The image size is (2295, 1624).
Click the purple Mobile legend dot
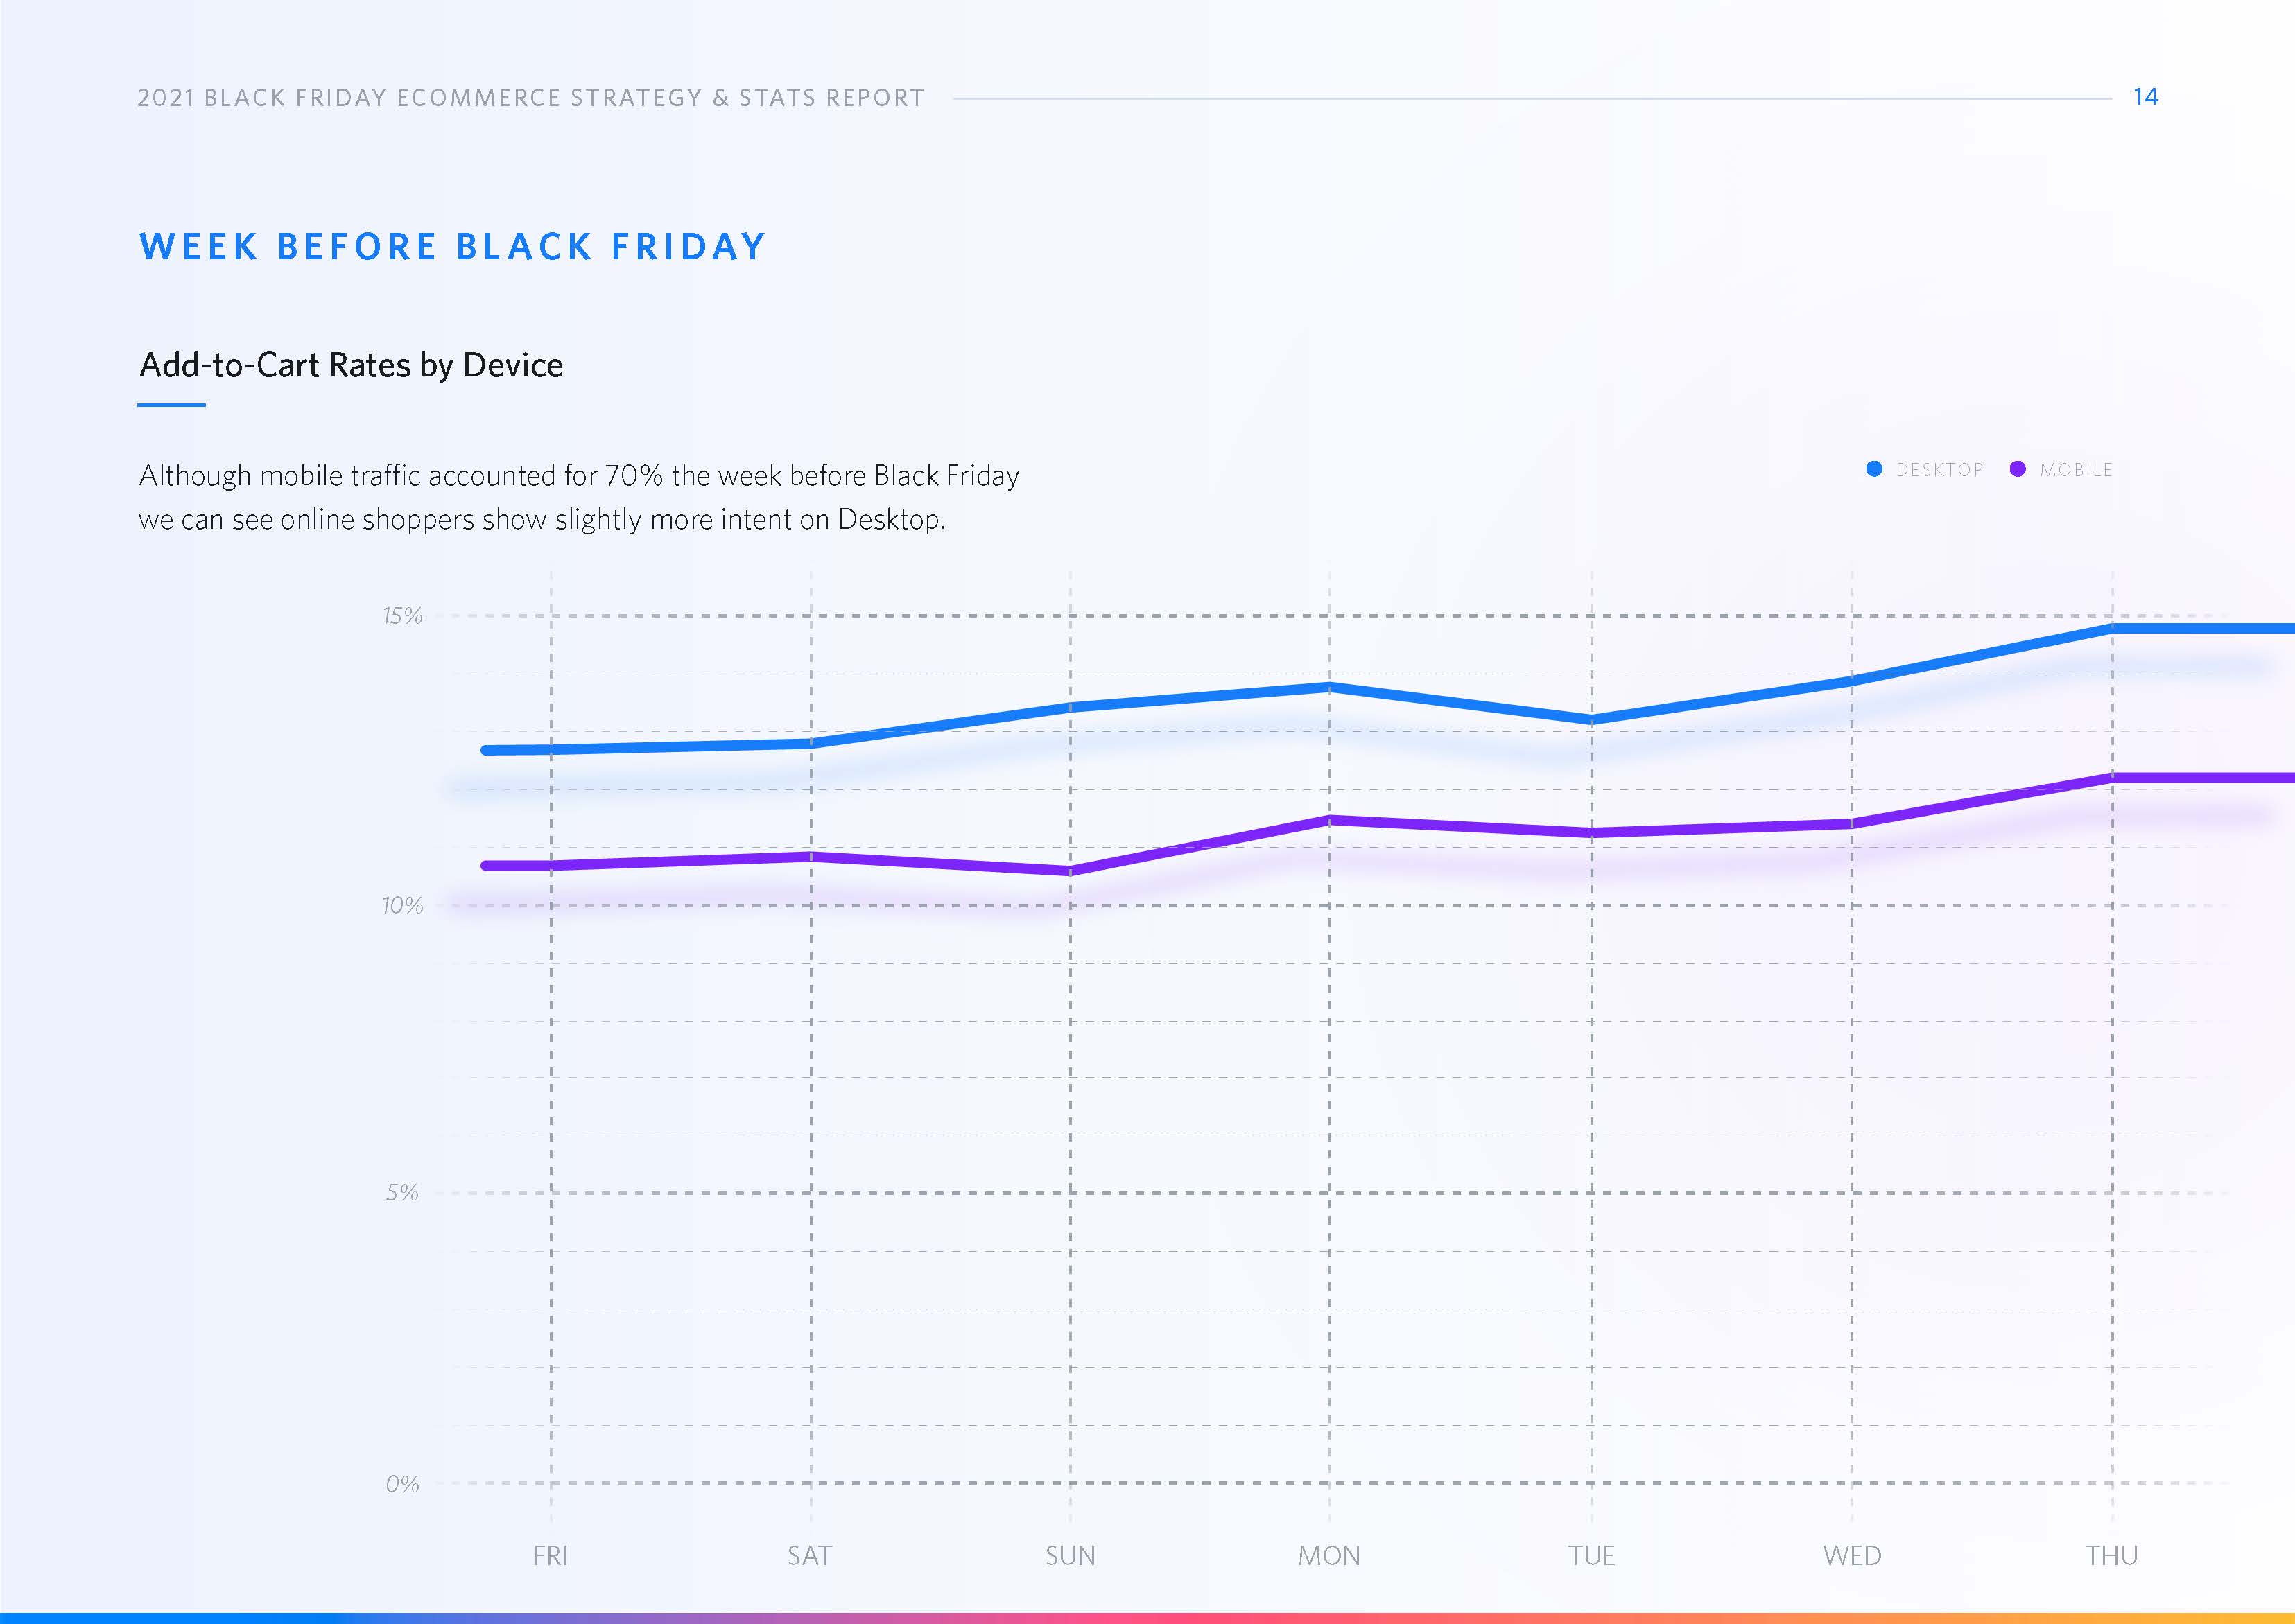2017,469
